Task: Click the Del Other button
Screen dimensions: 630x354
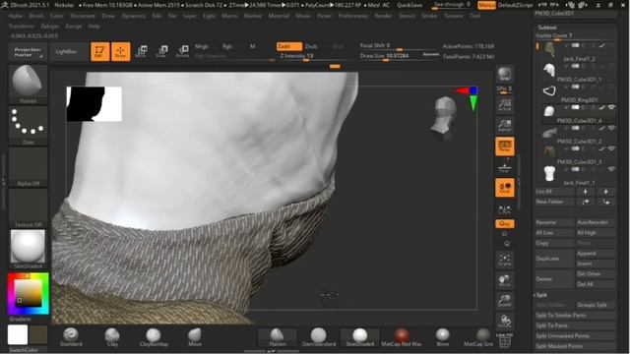Action: (x=596, y=274)
